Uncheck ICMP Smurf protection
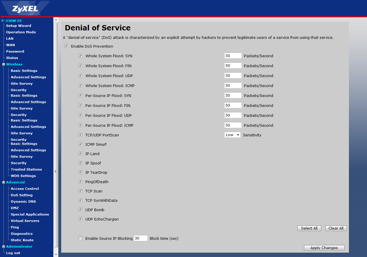 (80, 144)
